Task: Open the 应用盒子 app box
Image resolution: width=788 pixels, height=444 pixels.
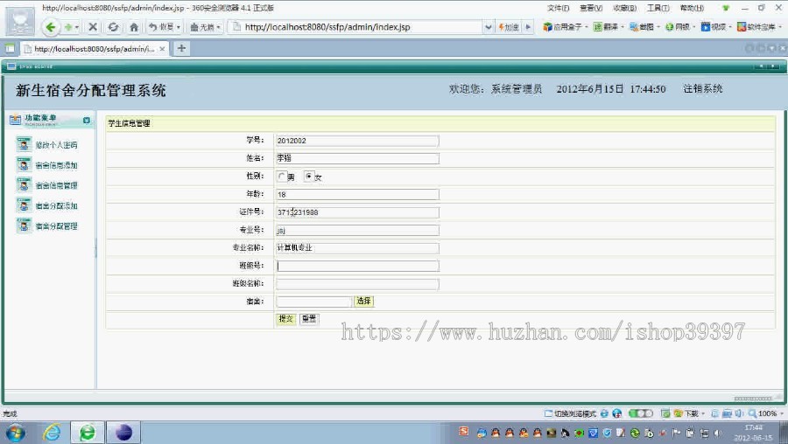Action: pyautogui.click(x=565, y=27)
